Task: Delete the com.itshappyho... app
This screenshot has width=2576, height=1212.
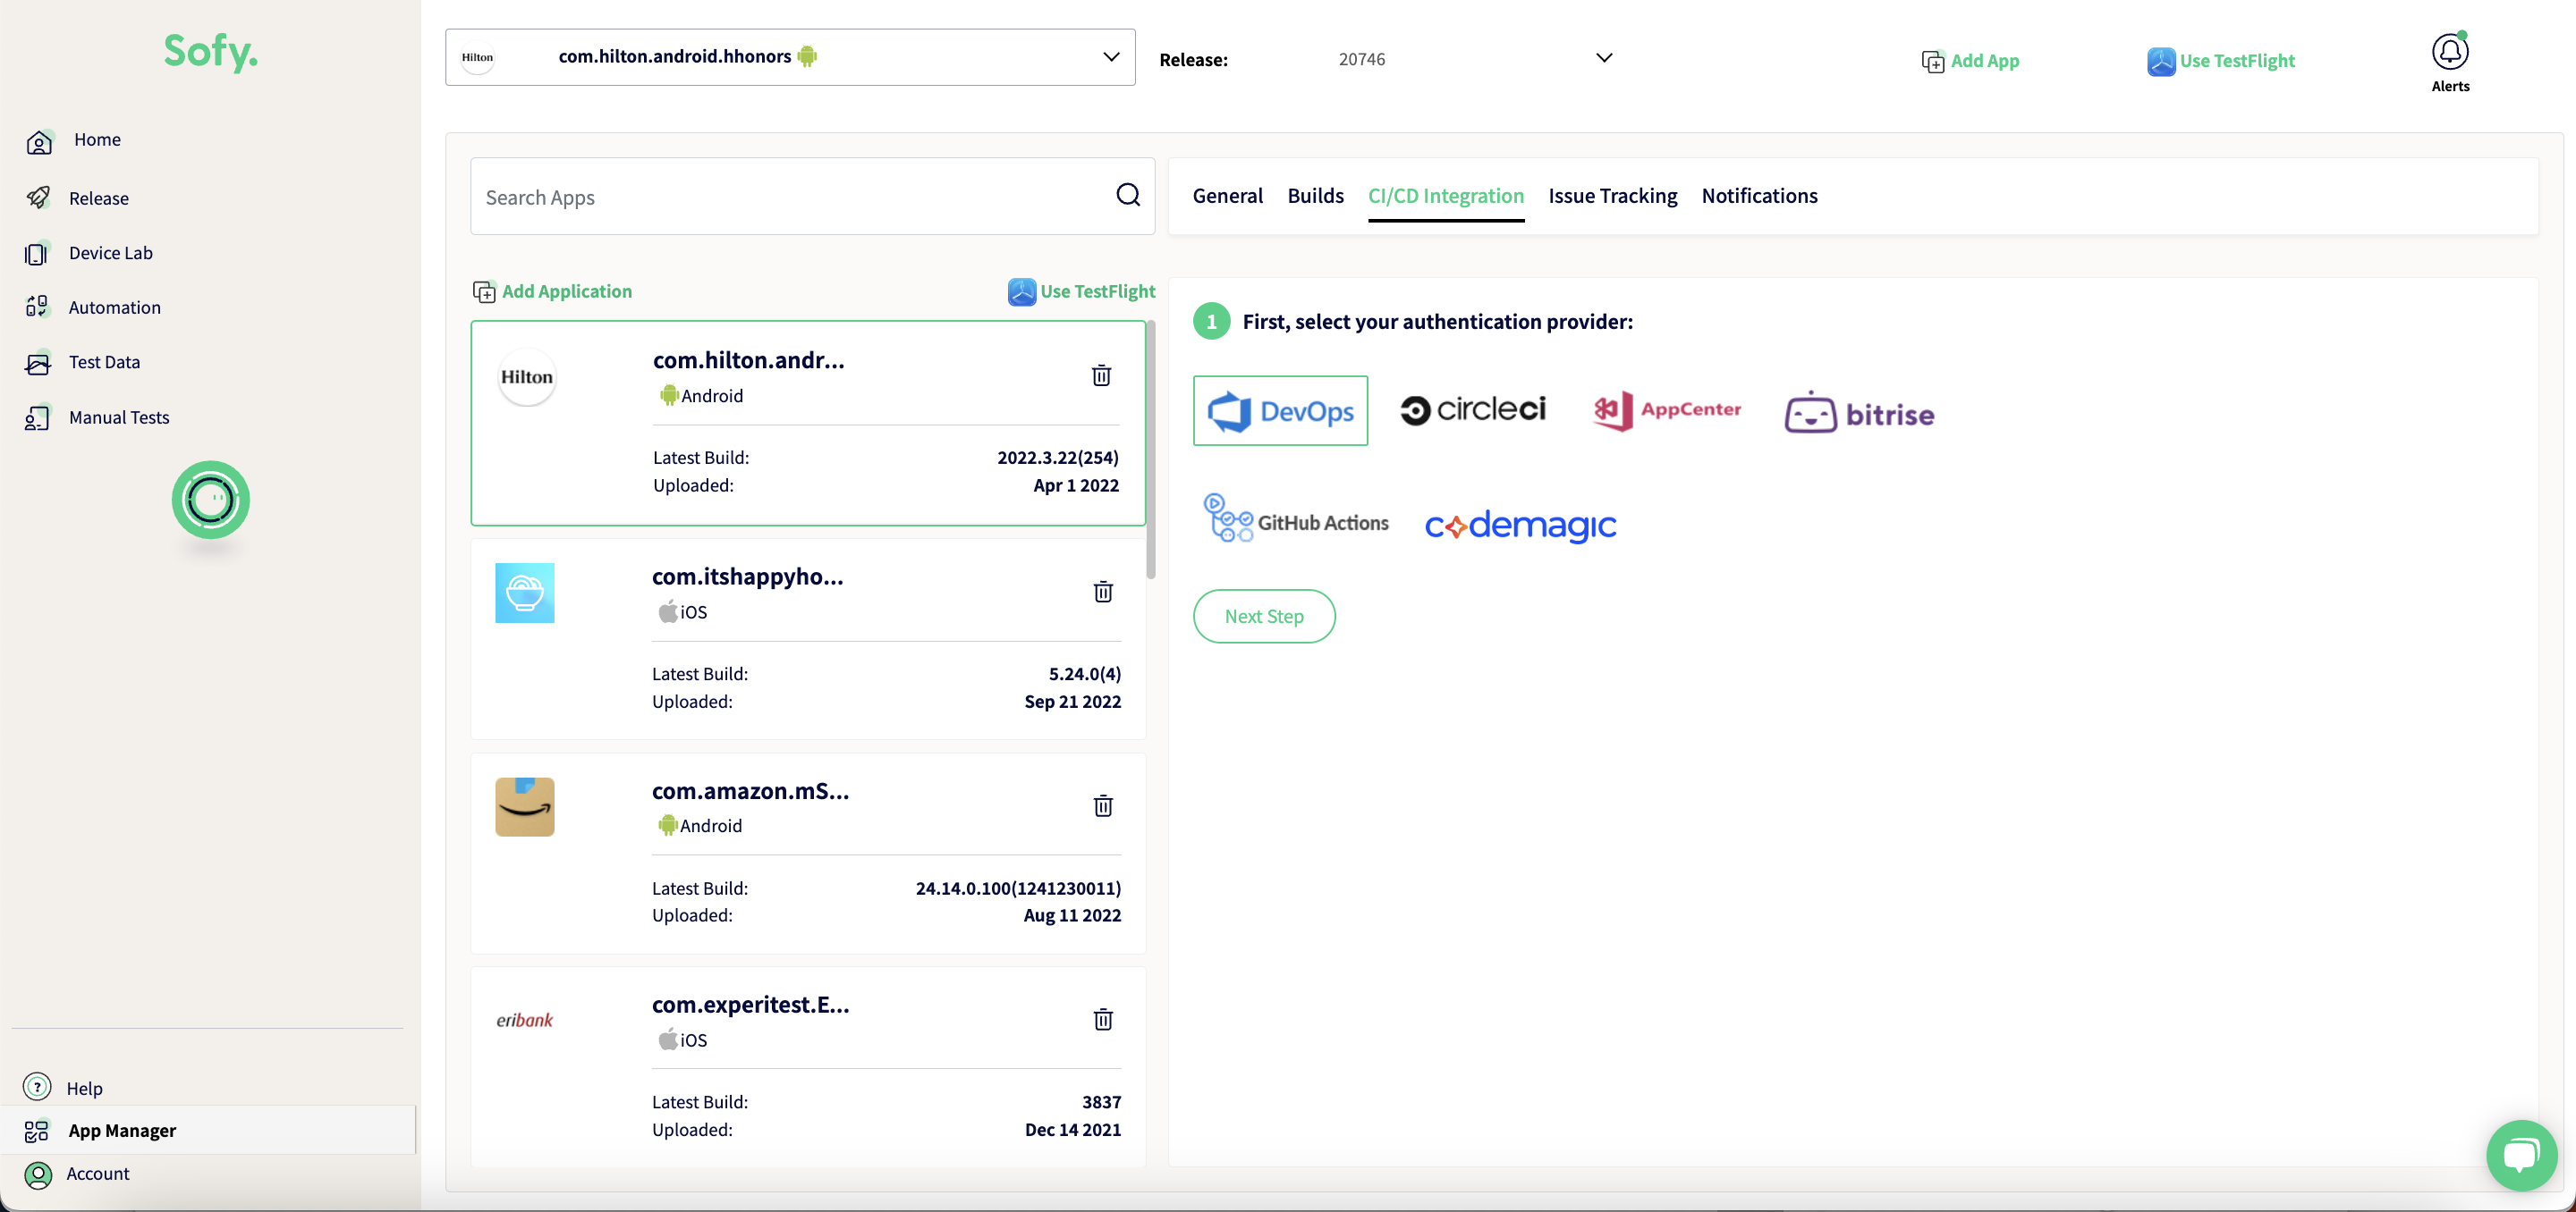Action: (1103, 592)
